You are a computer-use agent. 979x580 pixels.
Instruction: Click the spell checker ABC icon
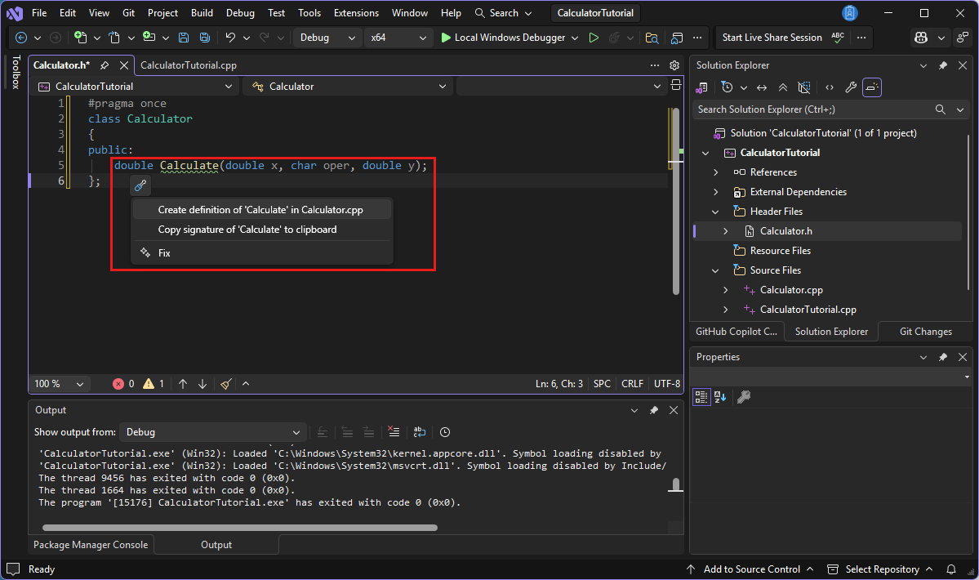838,38
